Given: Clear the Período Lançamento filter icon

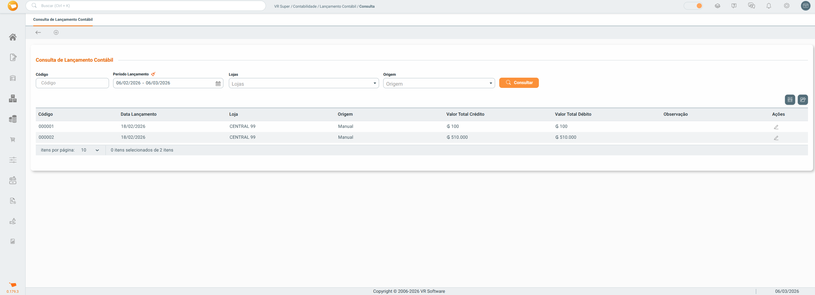Looking at the screenshot, I should (153, 74).
